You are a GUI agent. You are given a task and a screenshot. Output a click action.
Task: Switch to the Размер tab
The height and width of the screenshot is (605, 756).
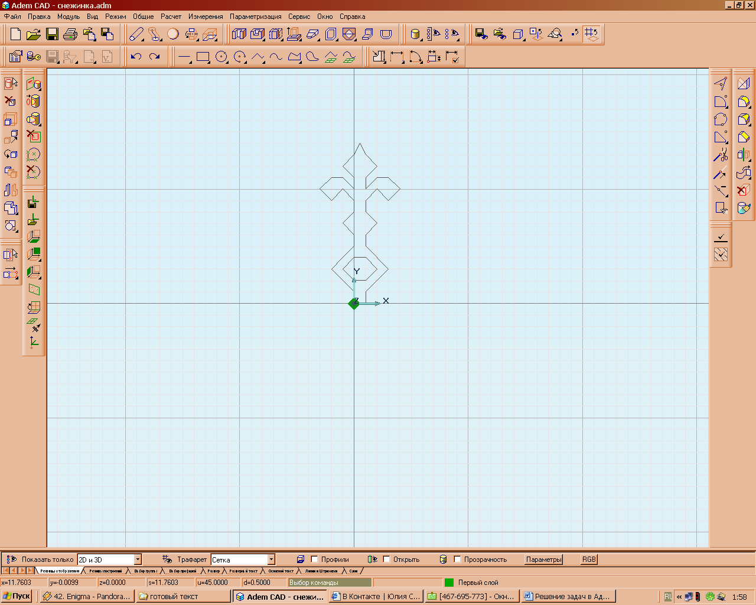213,571
